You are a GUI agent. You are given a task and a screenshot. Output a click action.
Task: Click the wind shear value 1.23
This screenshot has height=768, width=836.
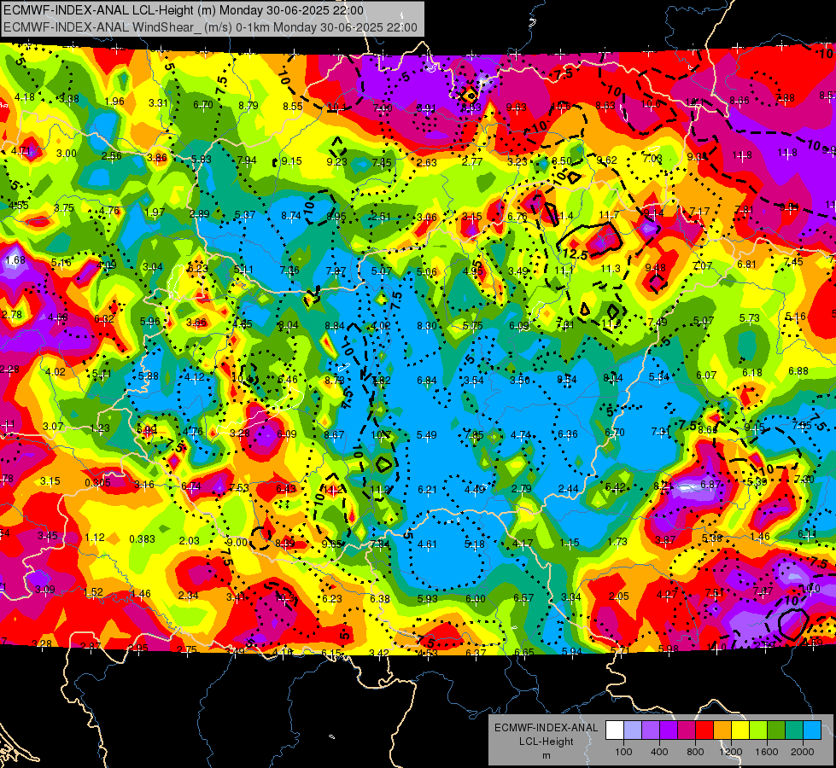[x=100, y=428]
